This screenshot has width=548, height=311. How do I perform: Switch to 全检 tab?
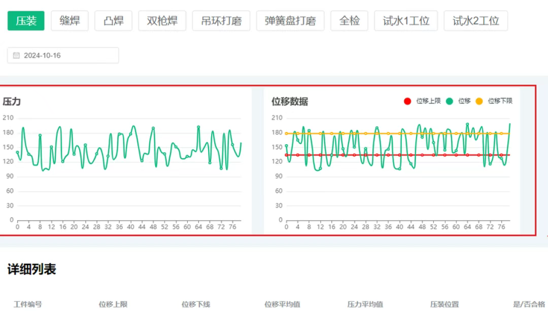click(x=349, y=21)
